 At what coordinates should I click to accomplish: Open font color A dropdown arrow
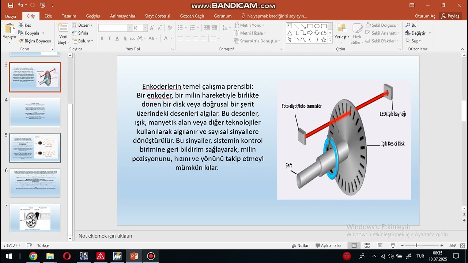click(171, 38)
